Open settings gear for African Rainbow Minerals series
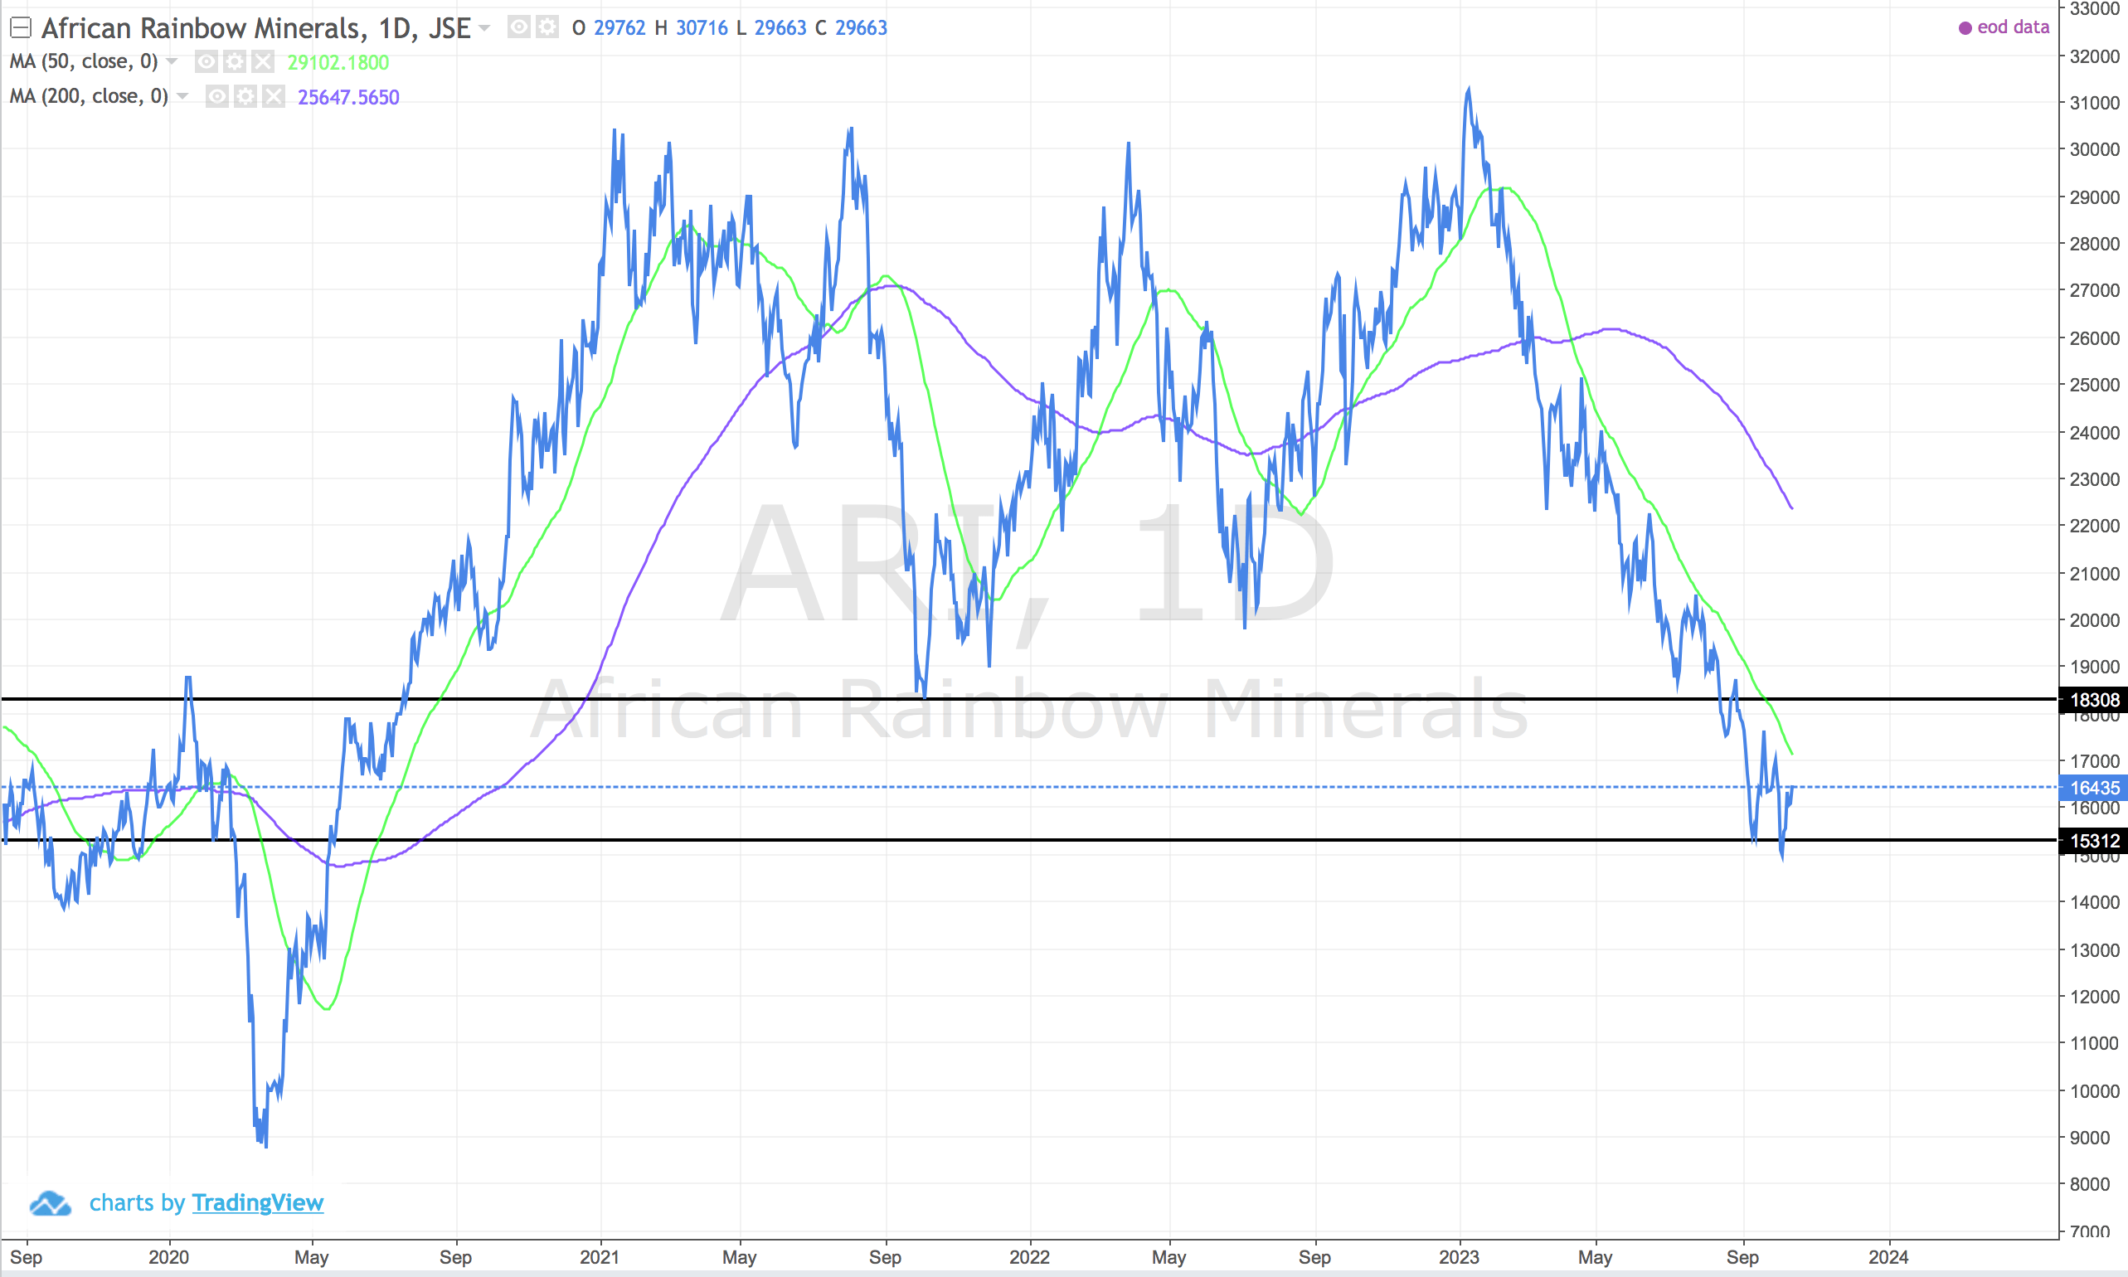 [x=547, y=27]
